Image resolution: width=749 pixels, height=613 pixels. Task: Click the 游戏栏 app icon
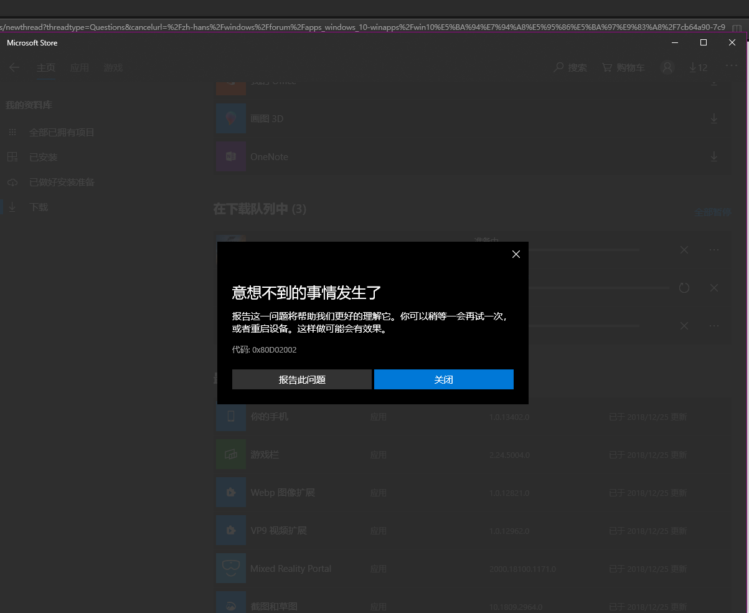tap(231, 455)
